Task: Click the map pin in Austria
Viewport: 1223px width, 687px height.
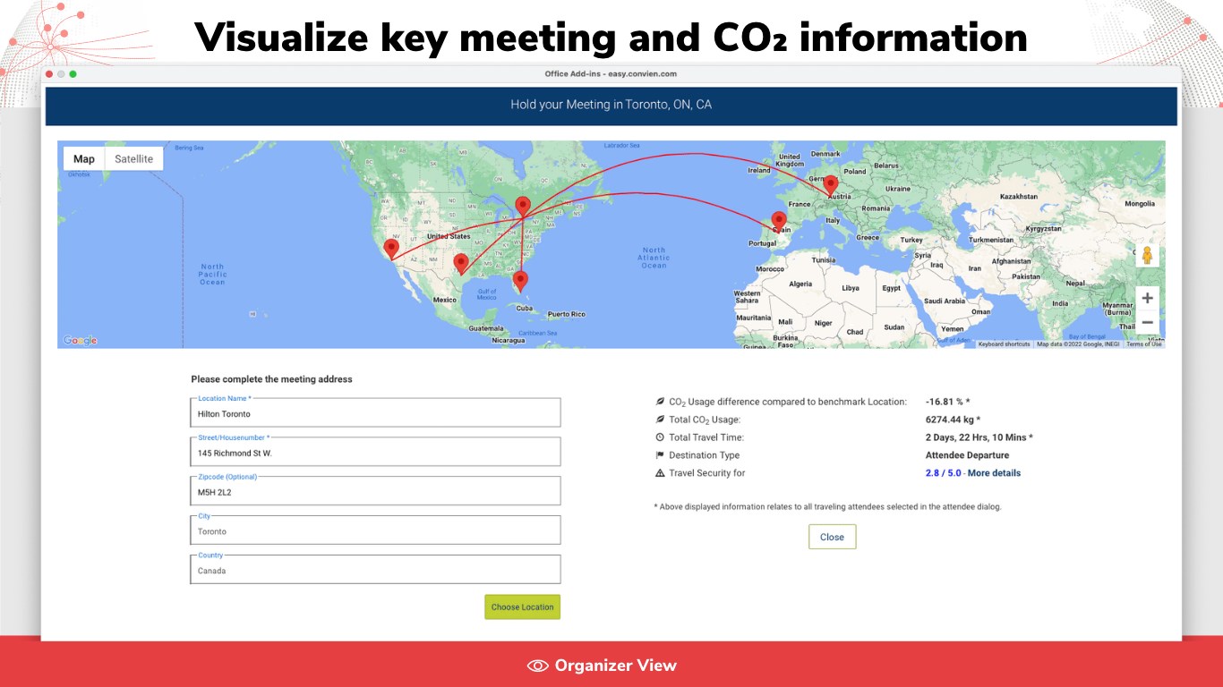Action: (x=831, y=184)
